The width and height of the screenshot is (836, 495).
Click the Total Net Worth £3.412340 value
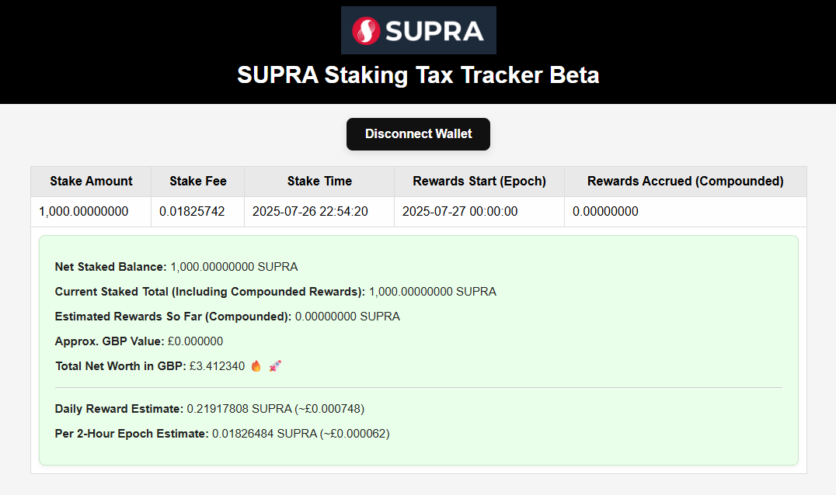click(x=217, y=366)
